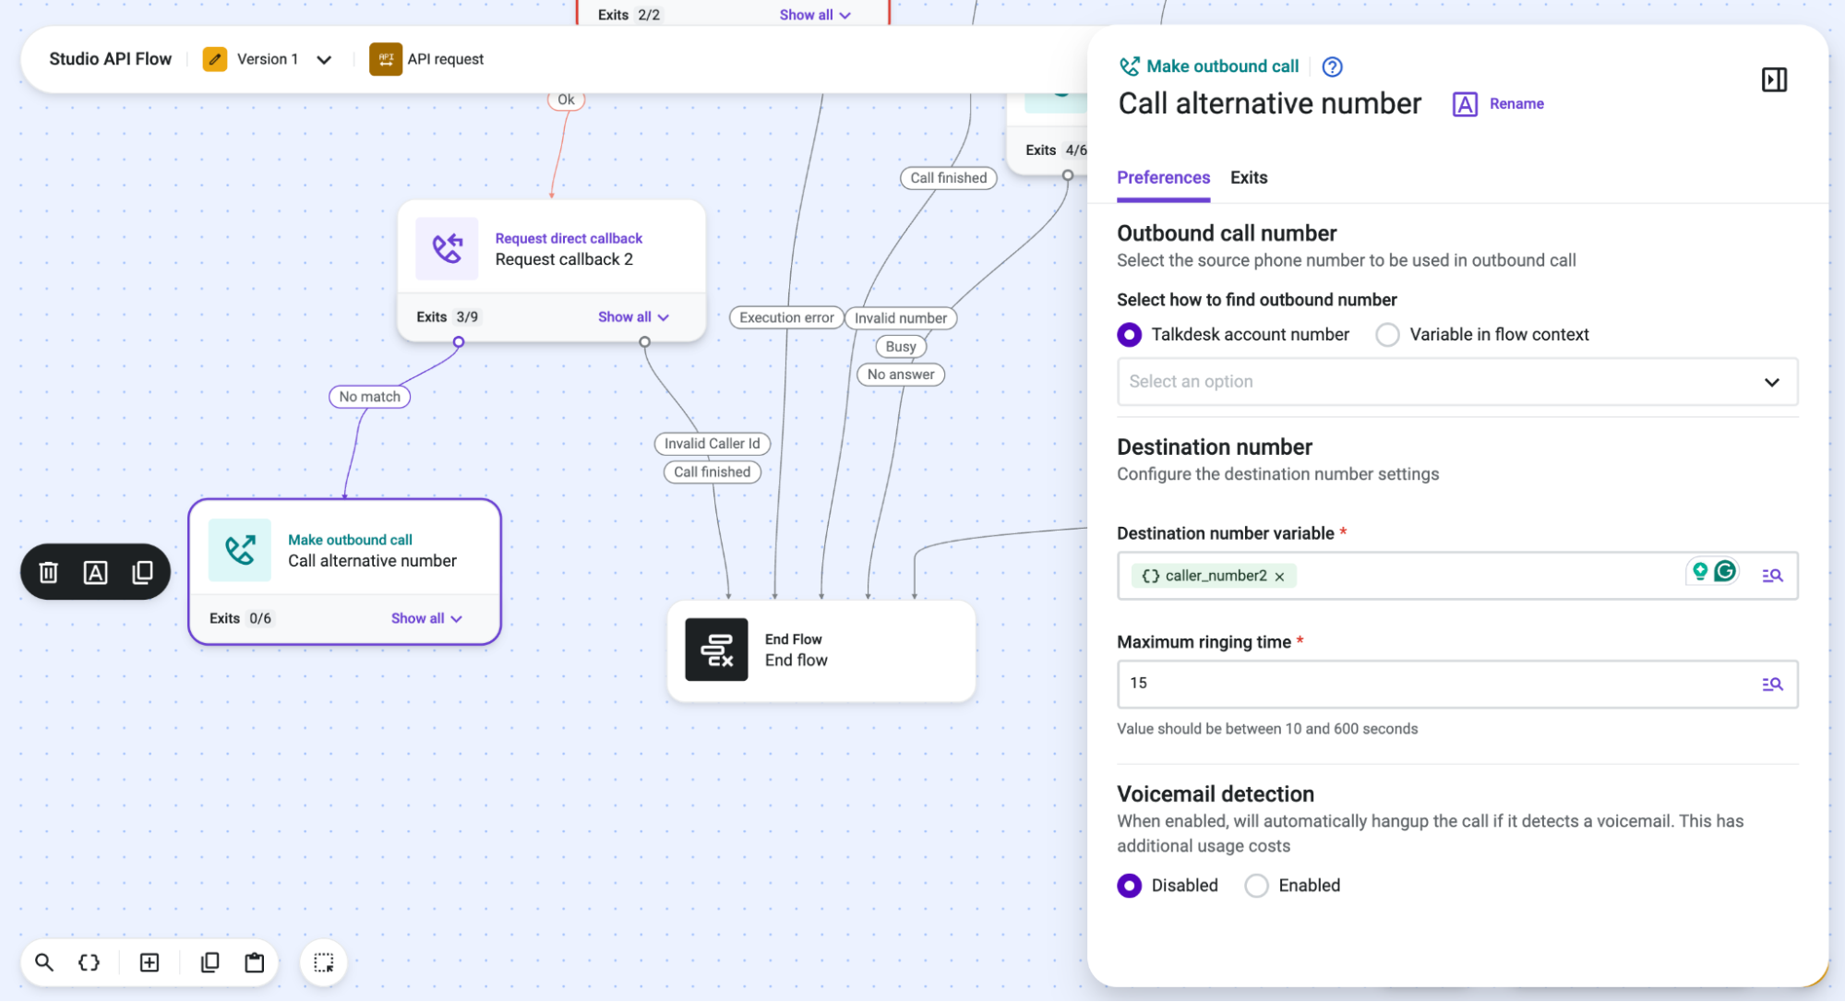1845x1002 pixels.
Task: Click the green lightbulb suggestion icon
Action: (1699, 571)
